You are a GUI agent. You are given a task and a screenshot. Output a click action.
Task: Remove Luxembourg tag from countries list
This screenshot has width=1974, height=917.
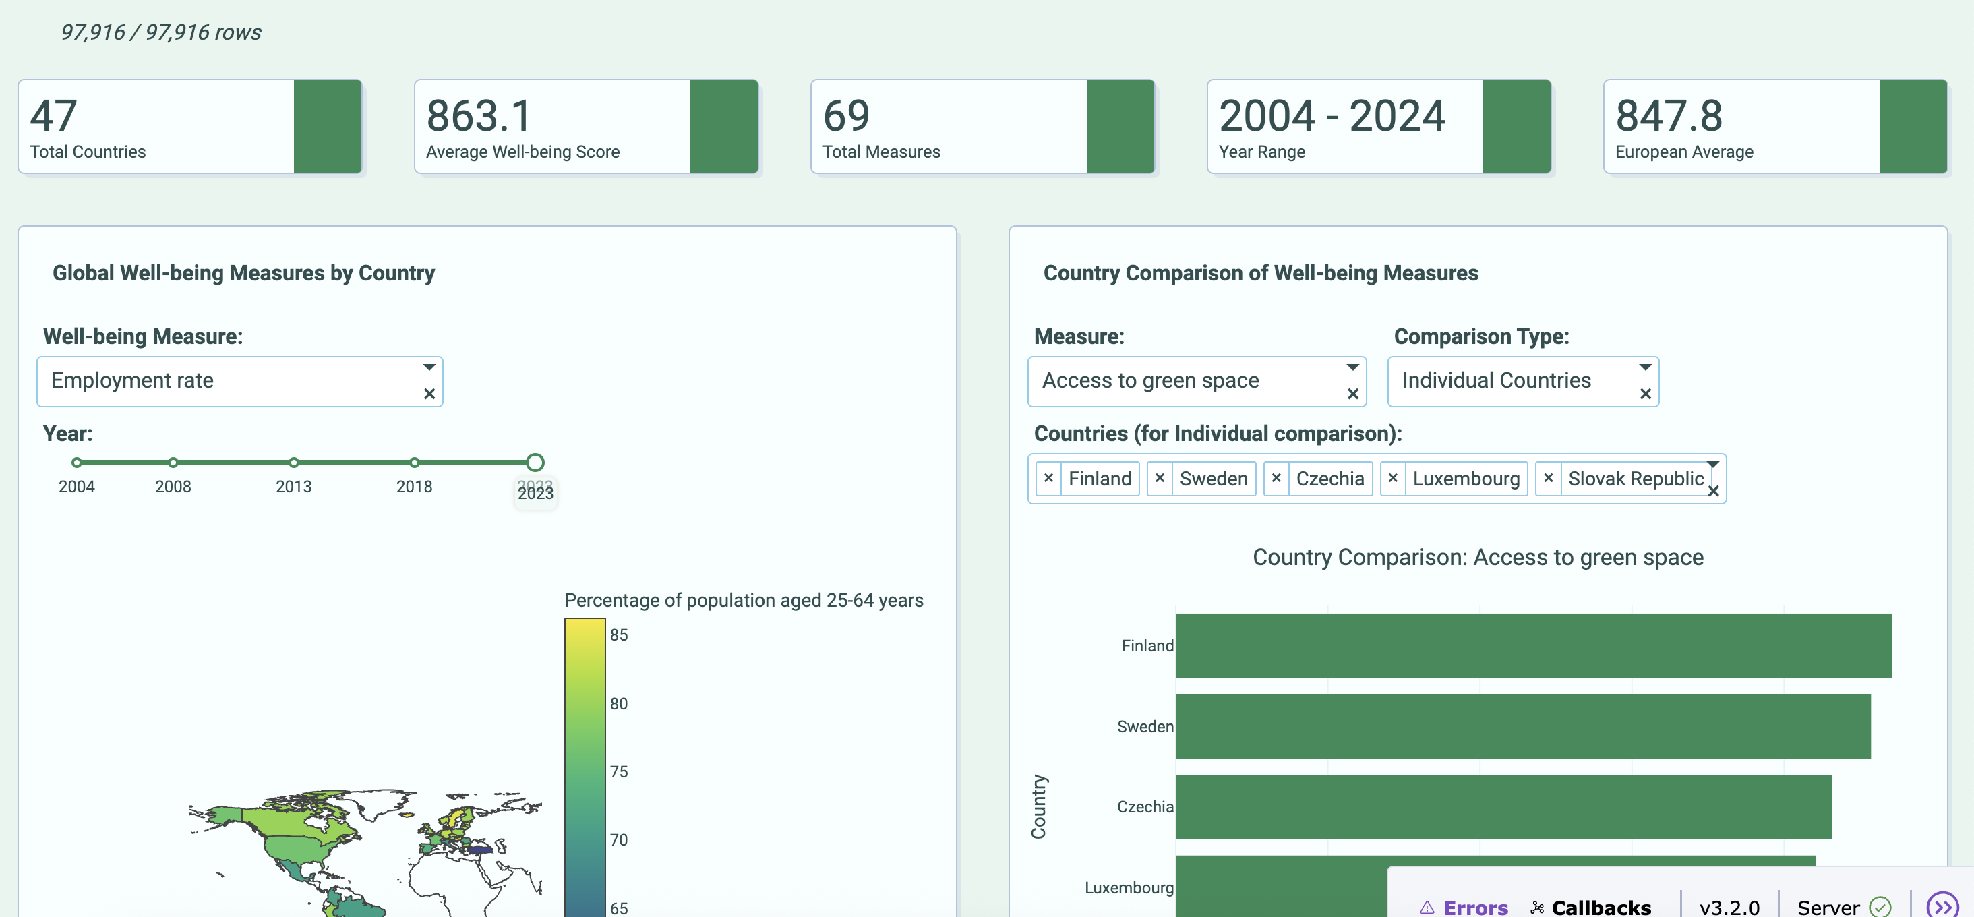pos(1392,478)
